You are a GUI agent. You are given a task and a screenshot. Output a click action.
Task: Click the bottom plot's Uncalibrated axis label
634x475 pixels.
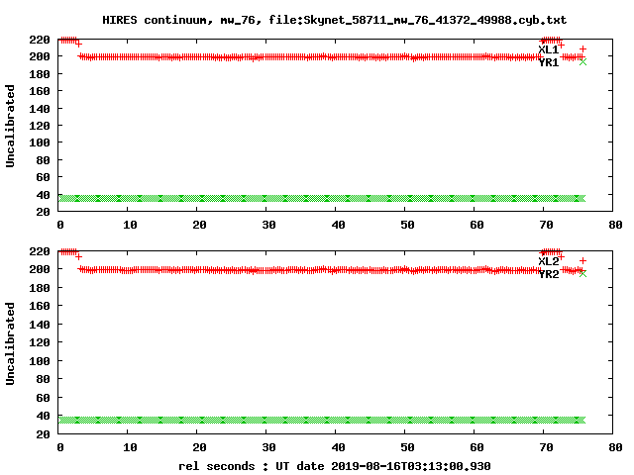10,343
